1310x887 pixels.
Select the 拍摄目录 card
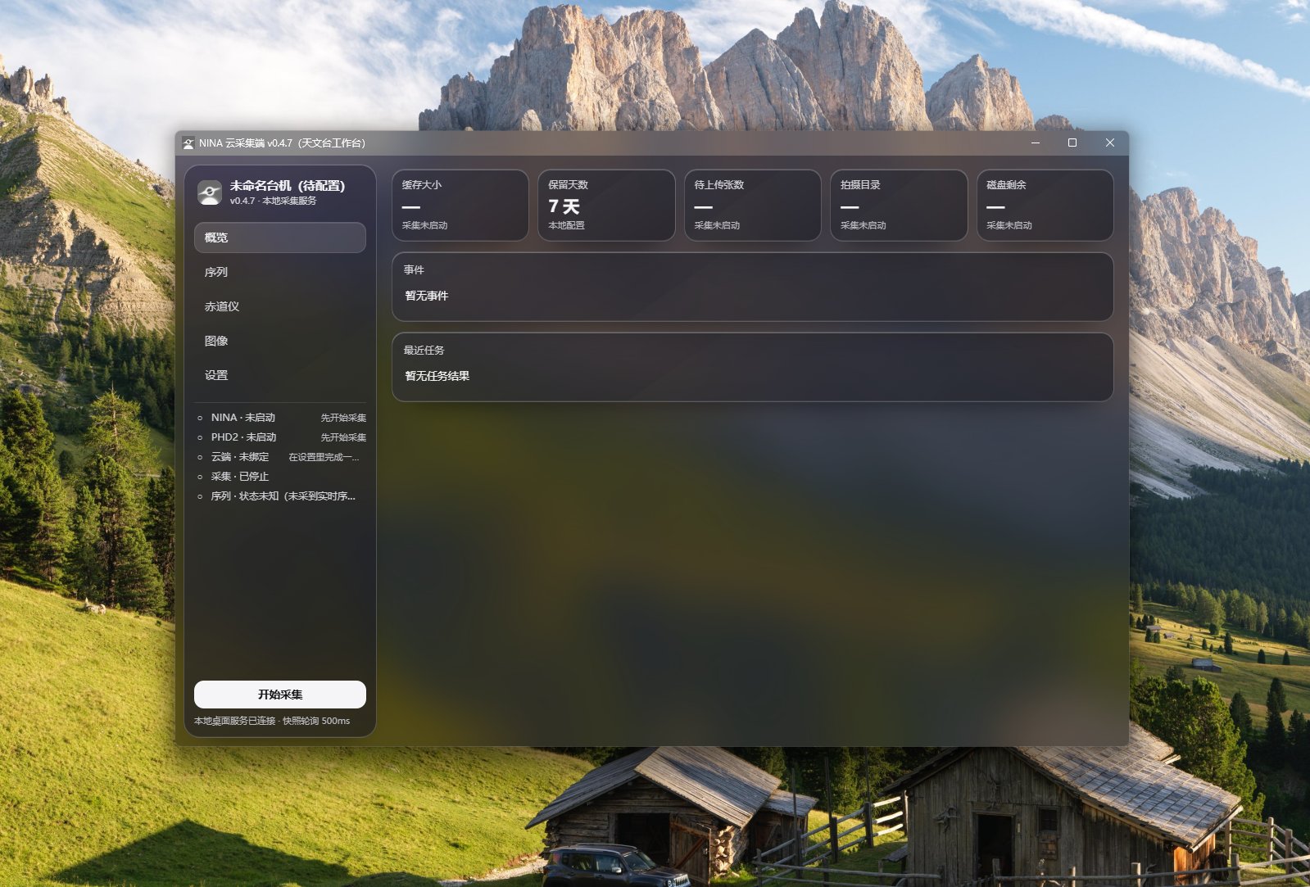pyautogui.click(x=899, y=206)
